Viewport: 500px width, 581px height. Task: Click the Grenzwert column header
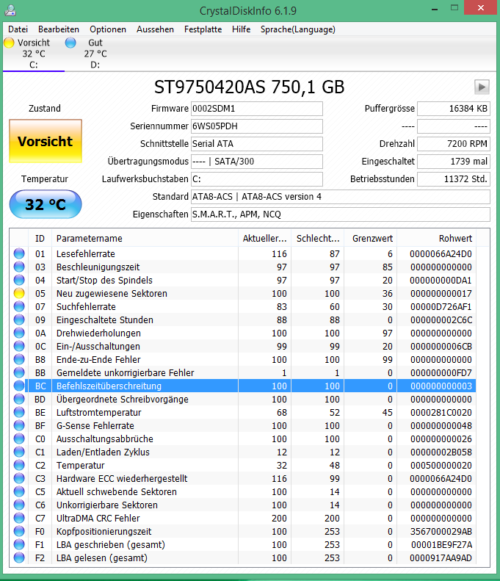pyautogui.click(x=370, y=238)
